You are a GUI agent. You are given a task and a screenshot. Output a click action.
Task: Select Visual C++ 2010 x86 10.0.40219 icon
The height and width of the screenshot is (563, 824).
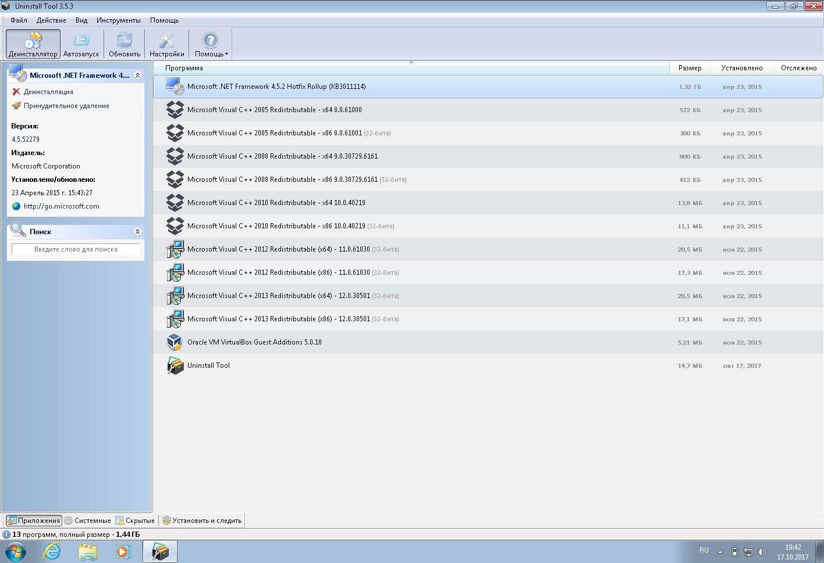175,226
